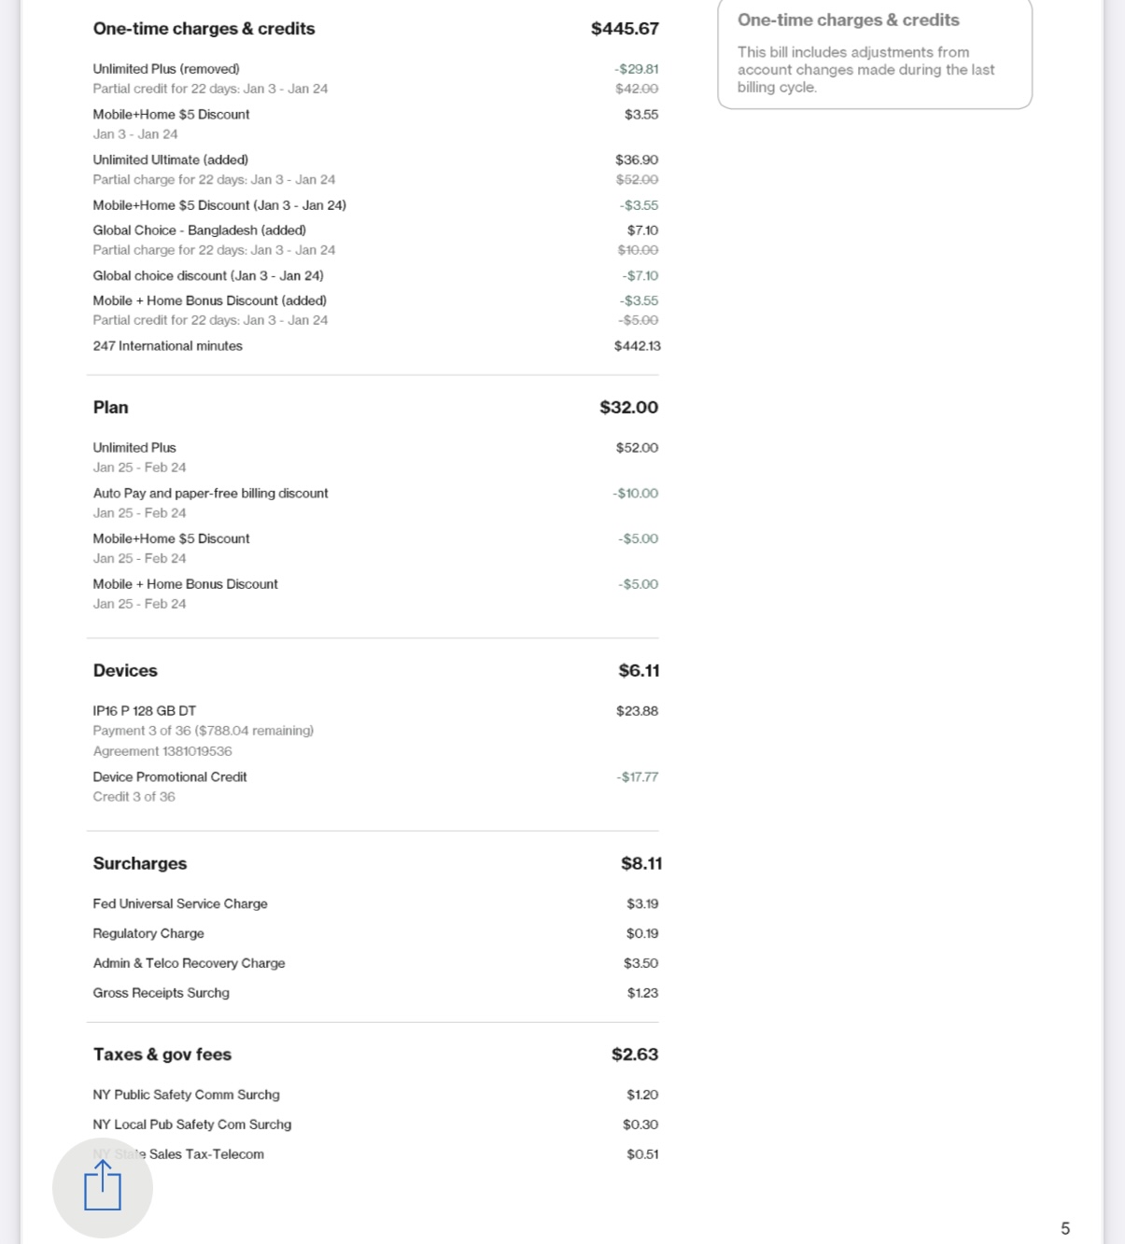Select the $442.13 international minutes amount

(x=637, y=346)
